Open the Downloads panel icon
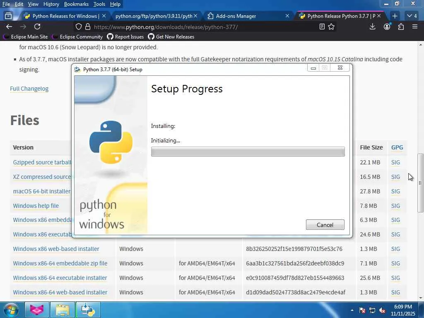Viewport: 424px width, 318px height. point(372,26)
